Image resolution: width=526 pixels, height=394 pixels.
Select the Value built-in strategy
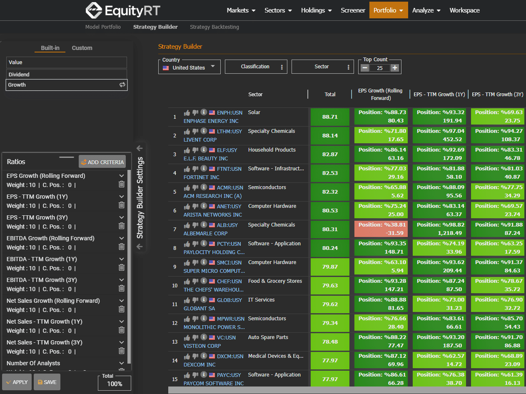click(x=67, y=62)
